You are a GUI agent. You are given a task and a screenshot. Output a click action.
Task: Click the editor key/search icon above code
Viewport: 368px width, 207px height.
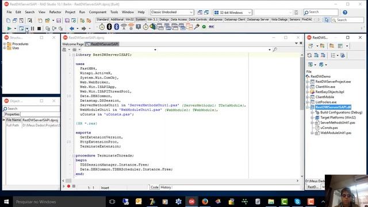275,49
